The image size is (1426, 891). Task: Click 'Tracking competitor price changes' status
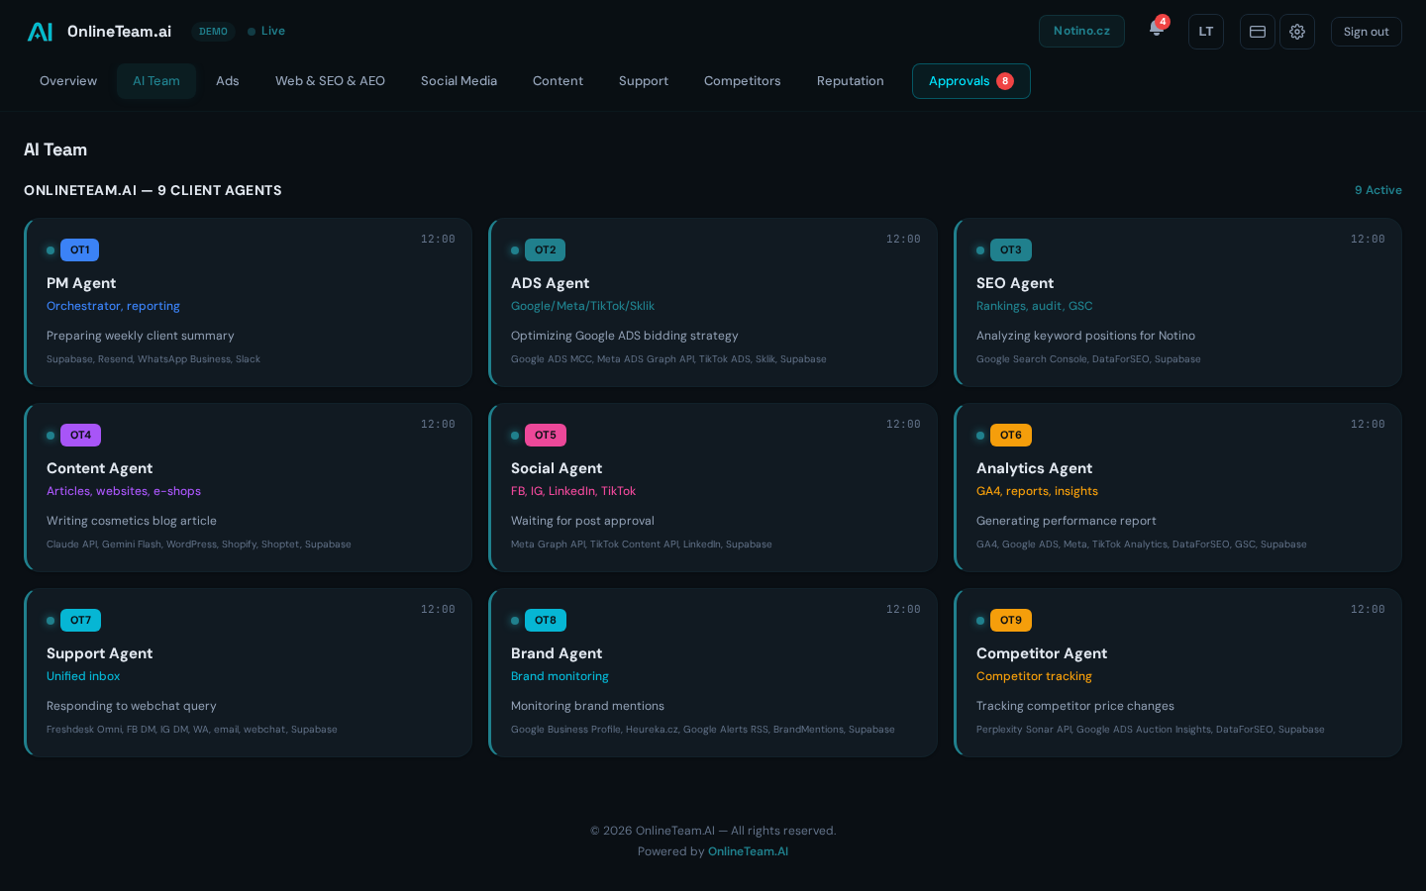(x=1074, y=706)
